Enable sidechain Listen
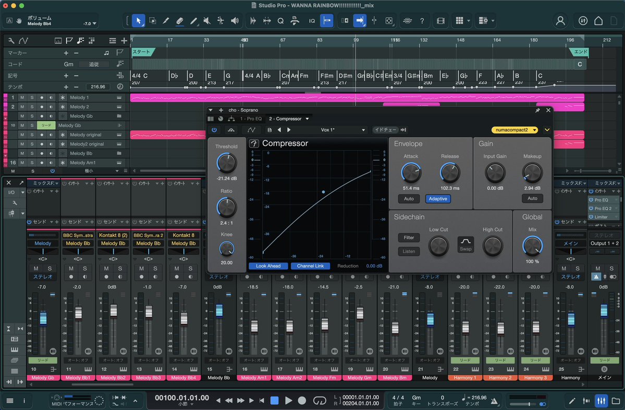 click(x=409, y=251)
